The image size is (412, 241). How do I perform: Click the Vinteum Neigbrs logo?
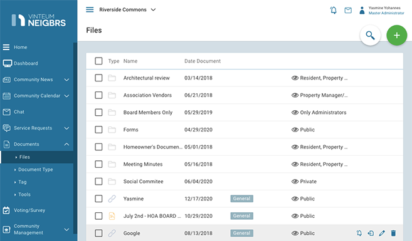39,20
